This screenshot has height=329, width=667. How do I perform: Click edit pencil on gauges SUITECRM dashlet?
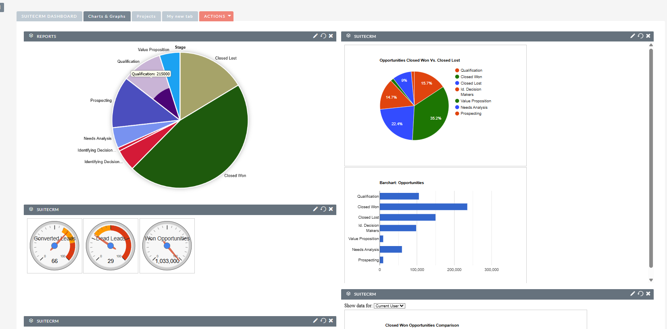315,209
